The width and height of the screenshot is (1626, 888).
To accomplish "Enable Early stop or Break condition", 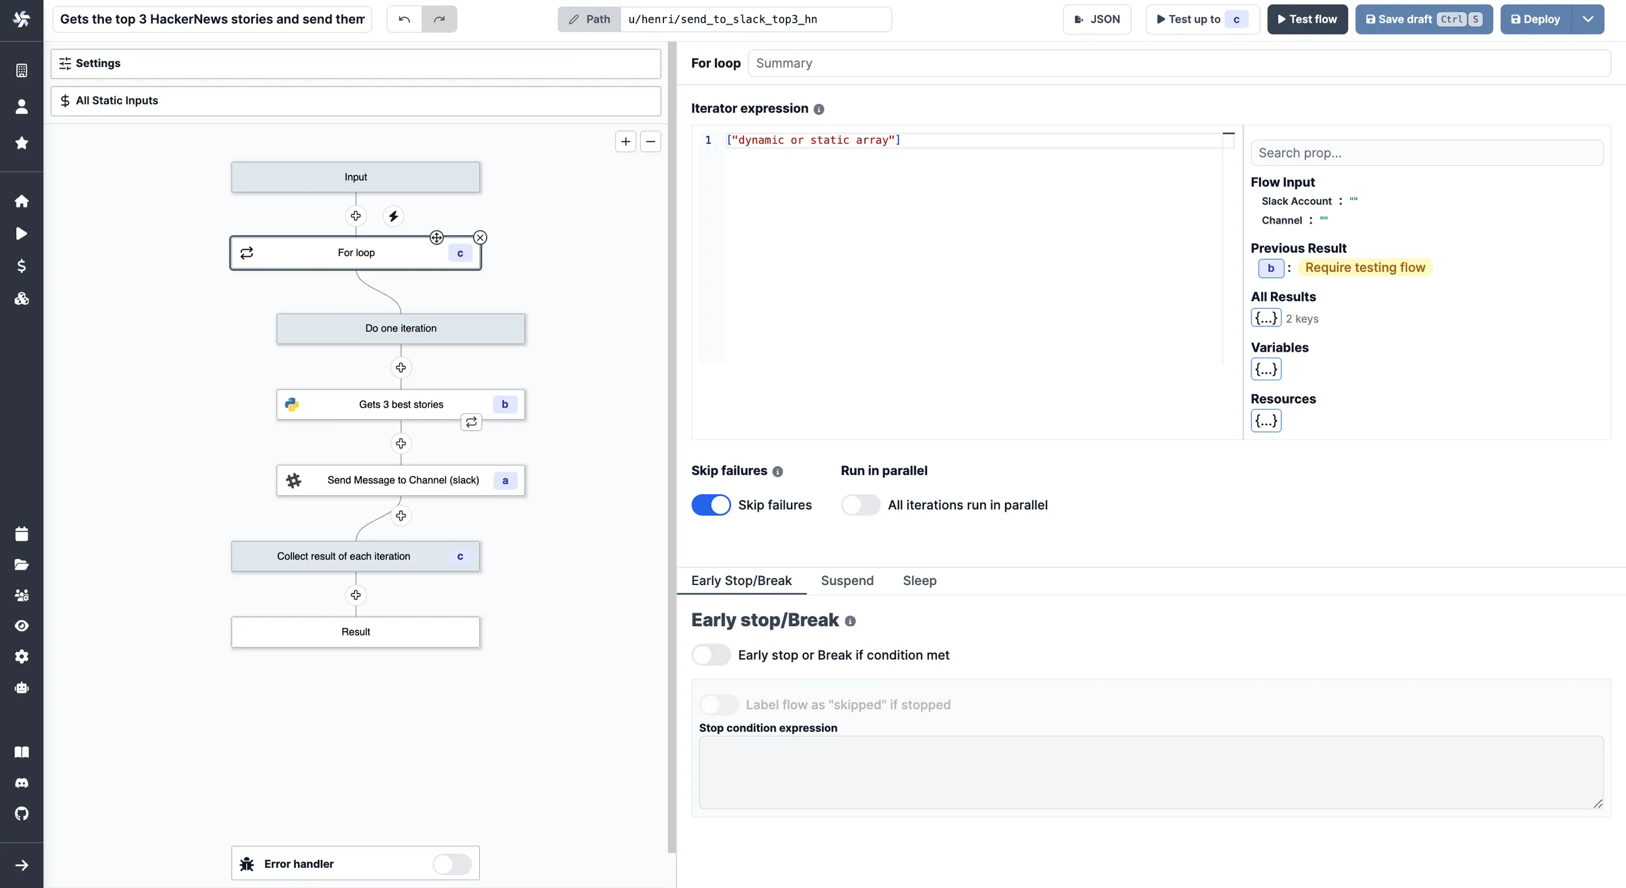I will click(711, 654).
